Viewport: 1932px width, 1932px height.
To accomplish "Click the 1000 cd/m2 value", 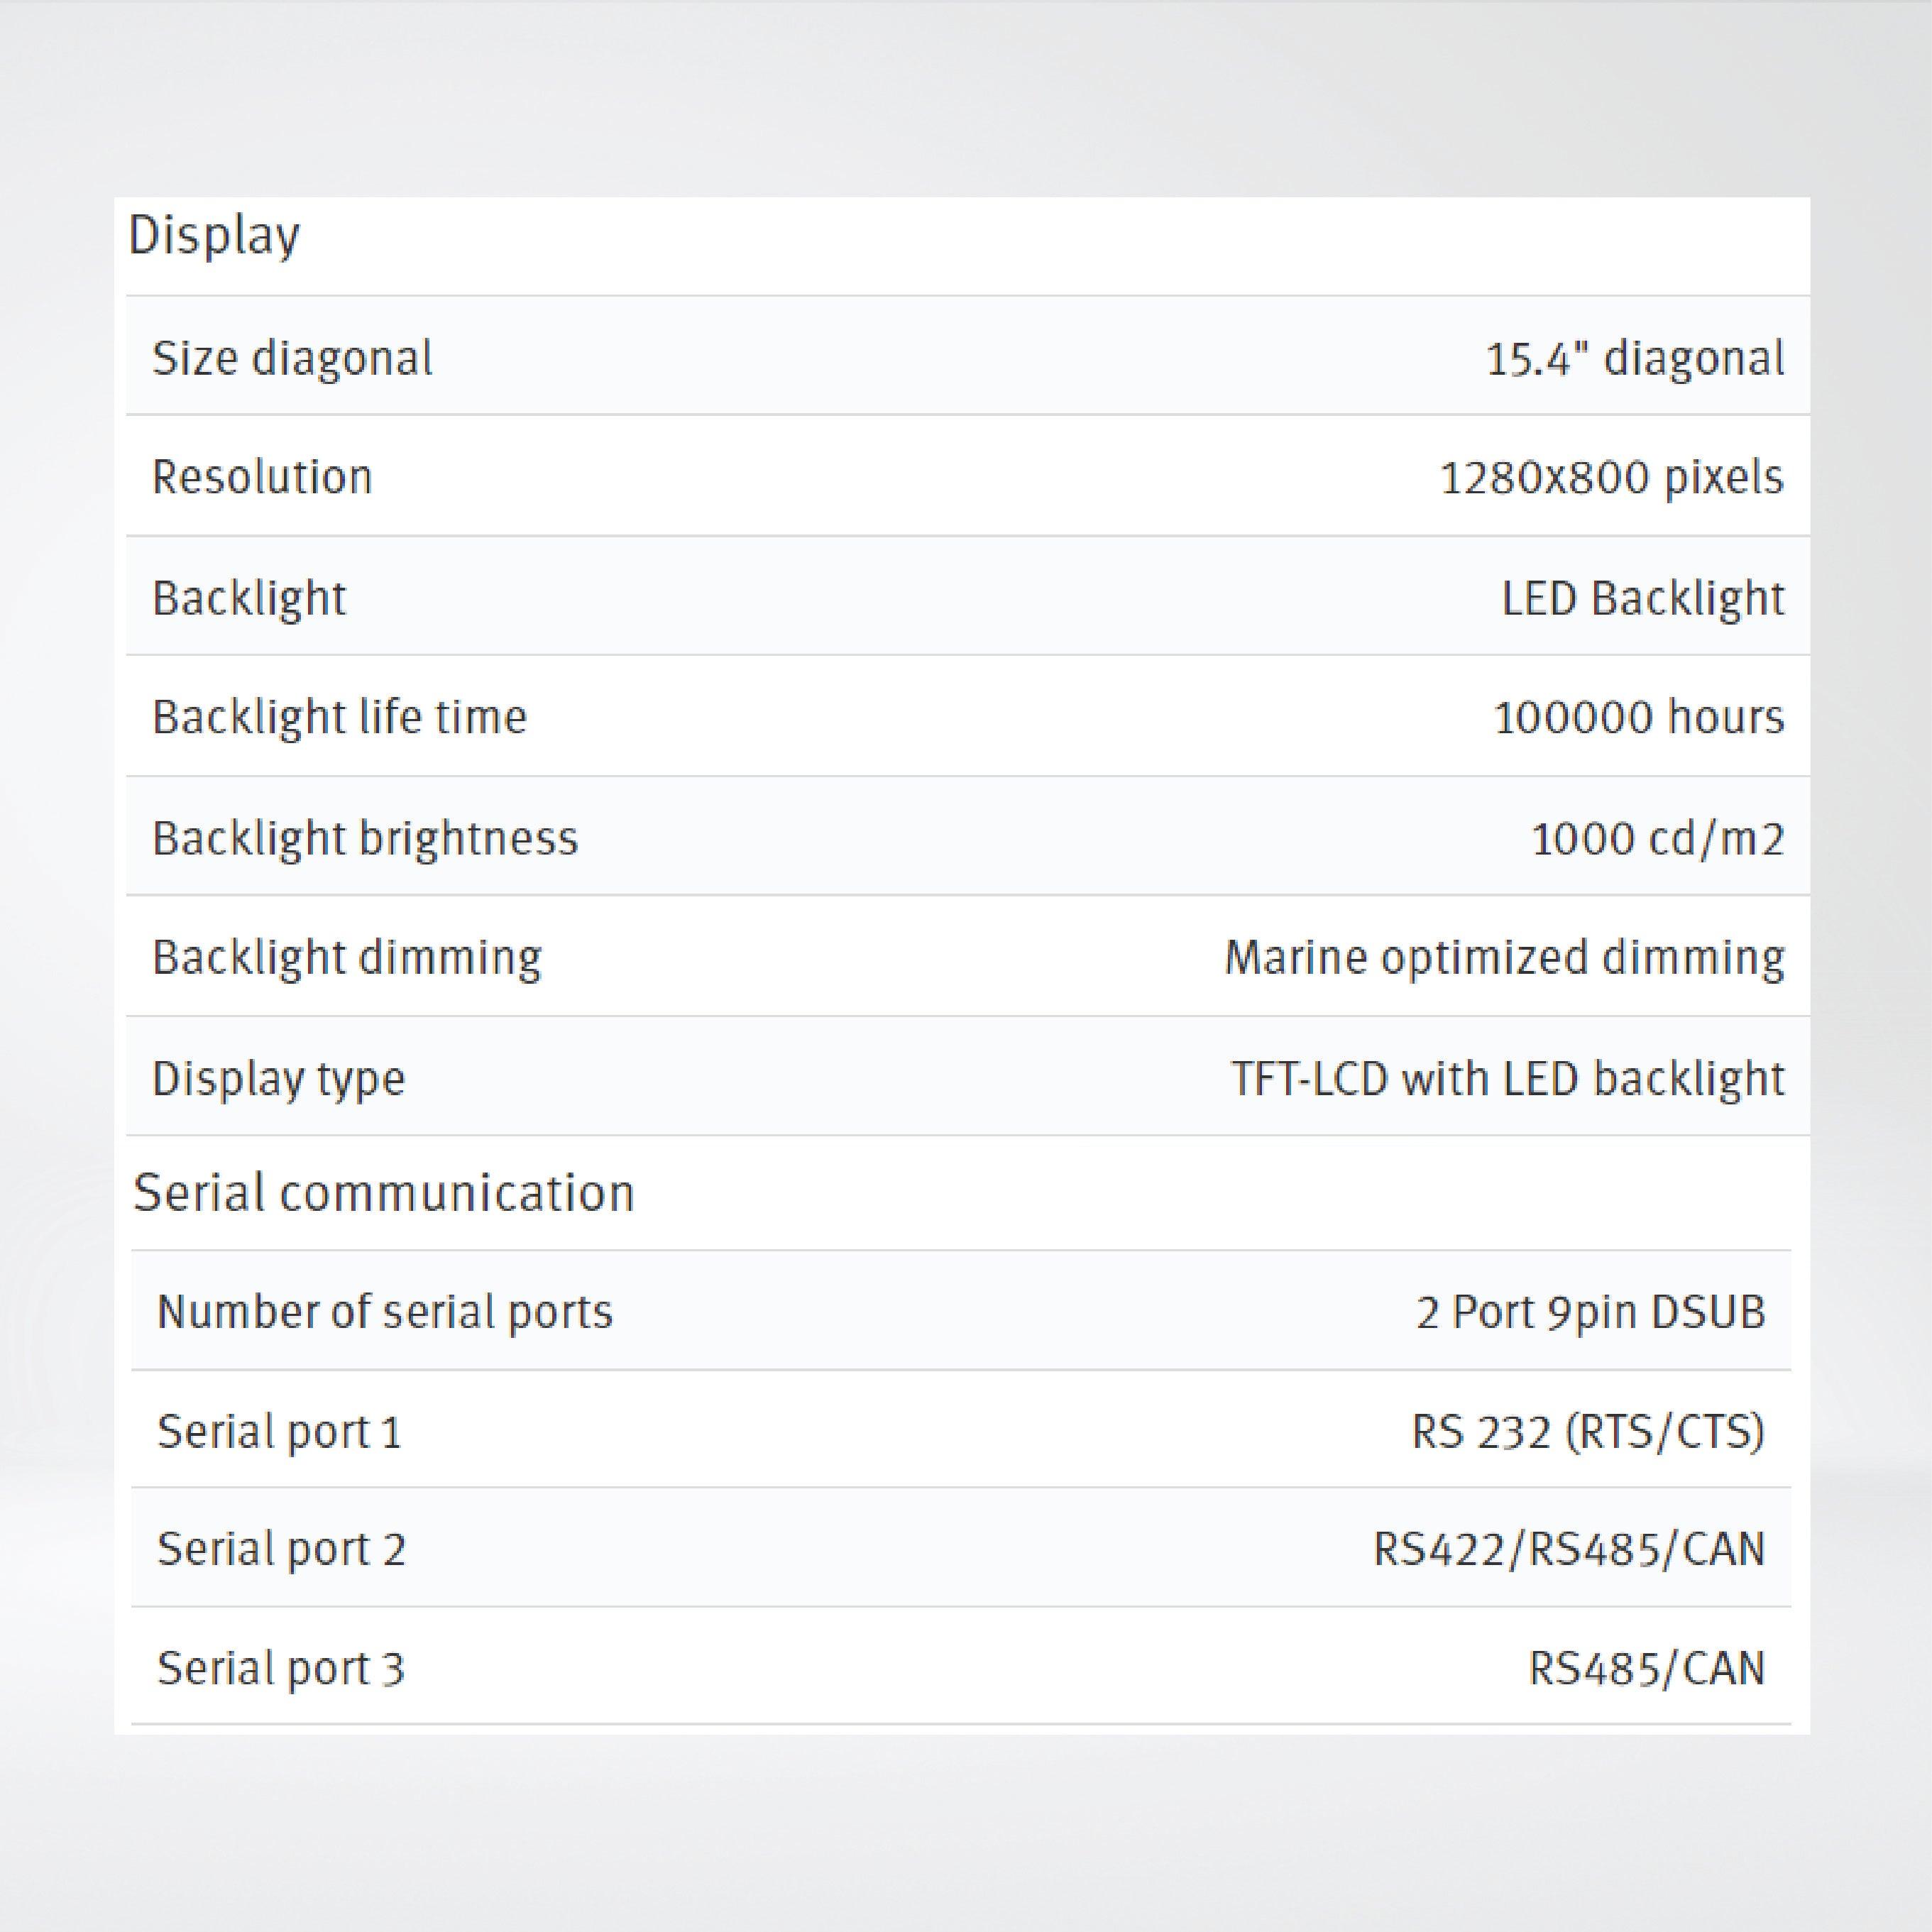I will (x=1657, y=838).
